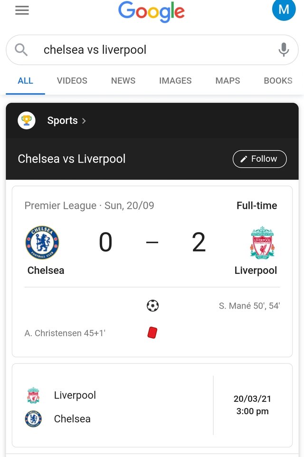Follow the Chelsea vs Liverpool match
304x457 pixels.
click(x=260, y=159)
